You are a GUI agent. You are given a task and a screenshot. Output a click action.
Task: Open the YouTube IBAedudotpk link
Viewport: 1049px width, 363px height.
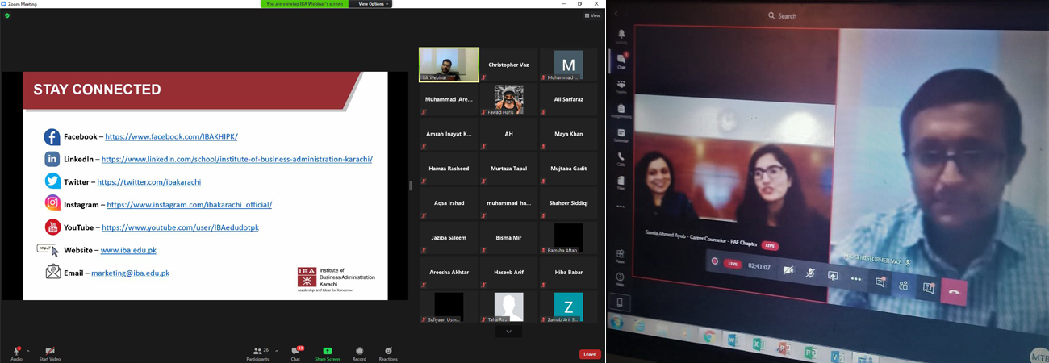click(180, 227)
